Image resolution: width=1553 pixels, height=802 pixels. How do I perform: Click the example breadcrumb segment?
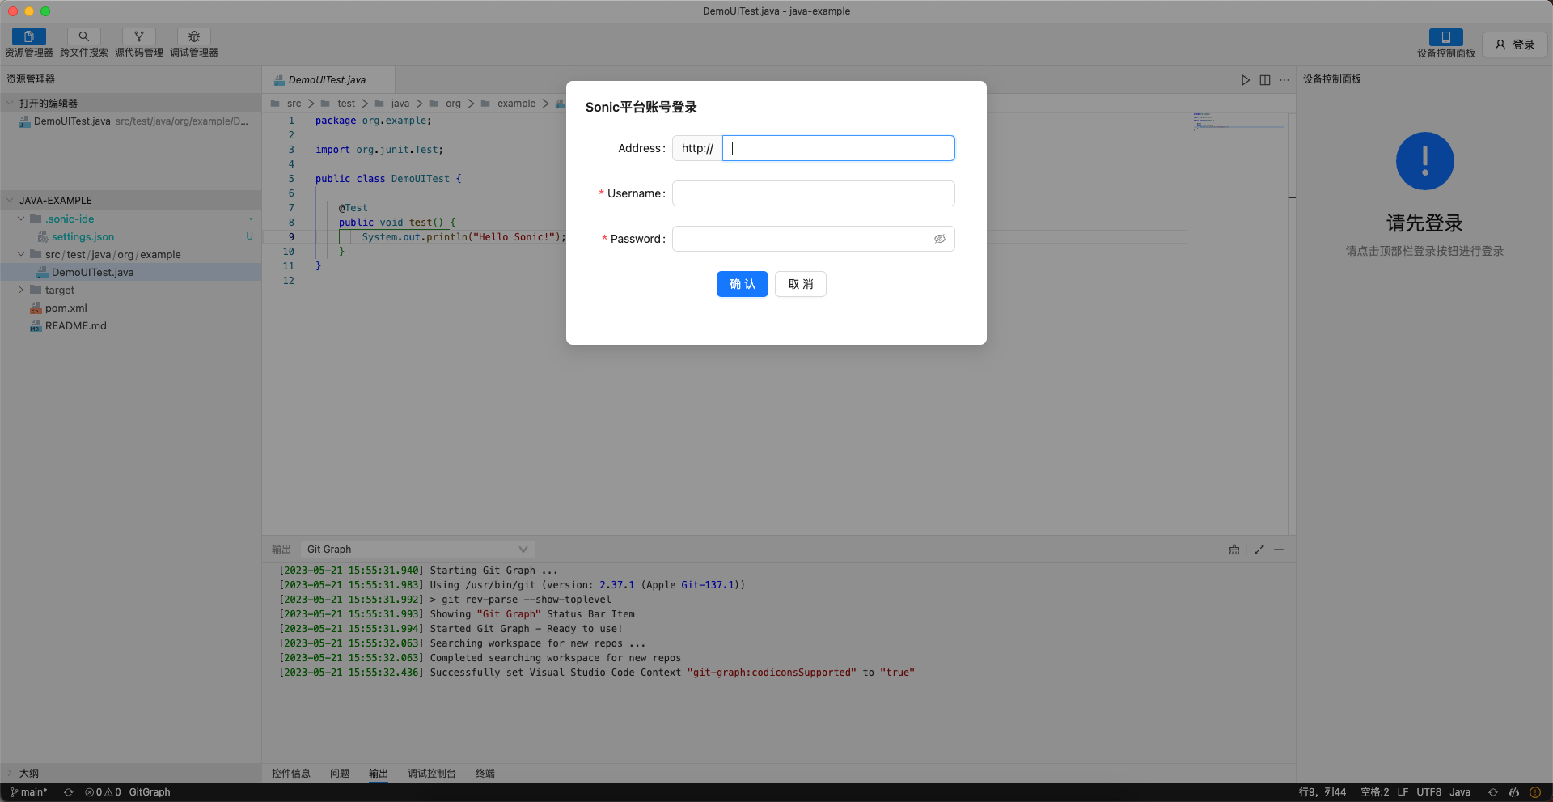[x=516, y=104]
